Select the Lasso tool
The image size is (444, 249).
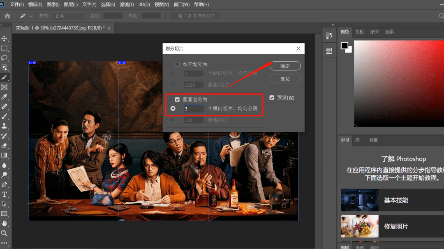pyautogui.click(x=5, y=58)
